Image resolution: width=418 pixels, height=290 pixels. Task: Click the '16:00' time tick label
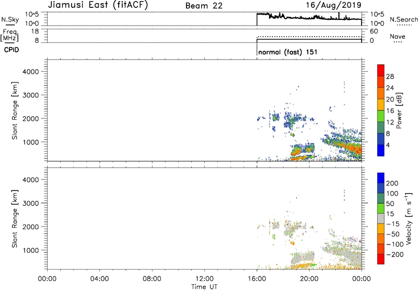click(x=257, y=279)
